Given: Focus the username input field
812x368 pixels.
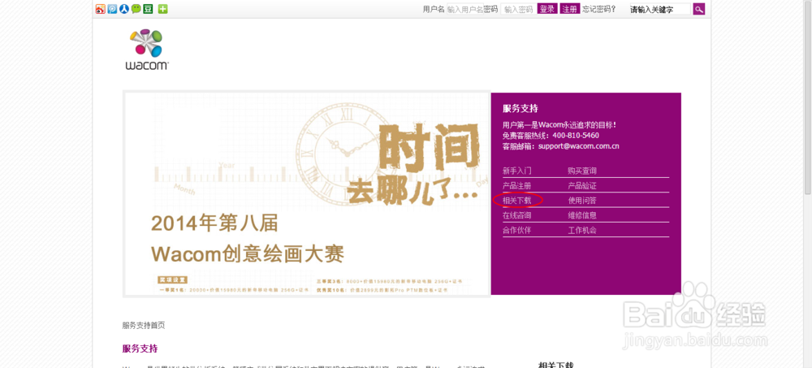Looking at the screenshot, I should (x=465, y=9).
